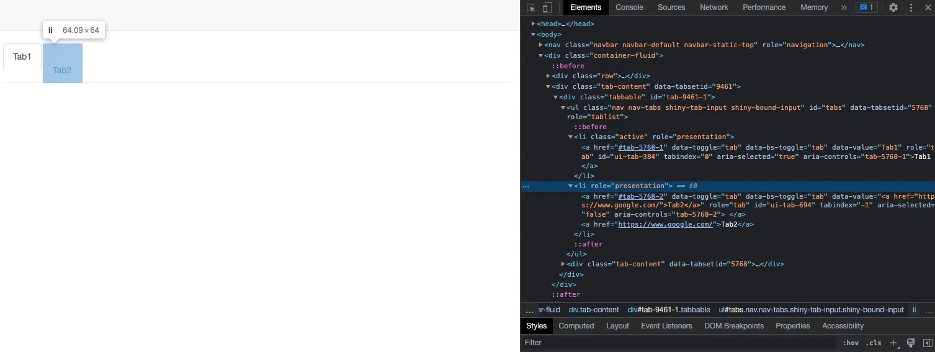This screenshot has height=352, width=935.
Task: Select the li breadcrumb item
Action: pyautogui.click(x=914, y=310)
